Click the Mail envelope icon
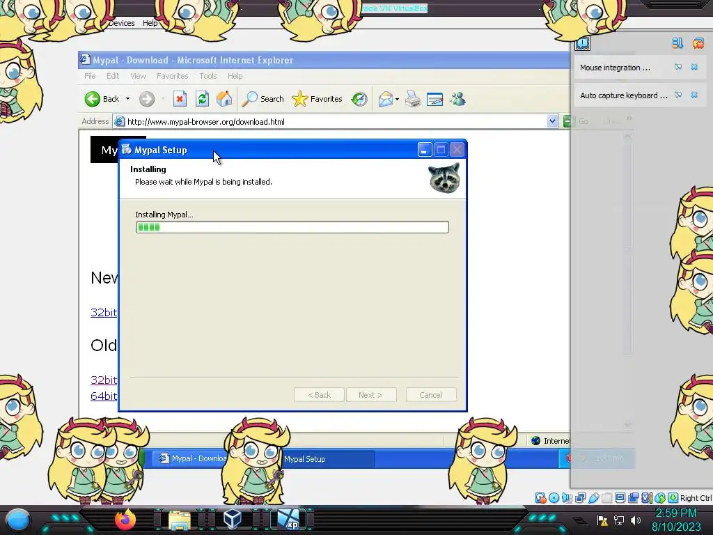The image size is (713, 535). (x=385, y=99)
